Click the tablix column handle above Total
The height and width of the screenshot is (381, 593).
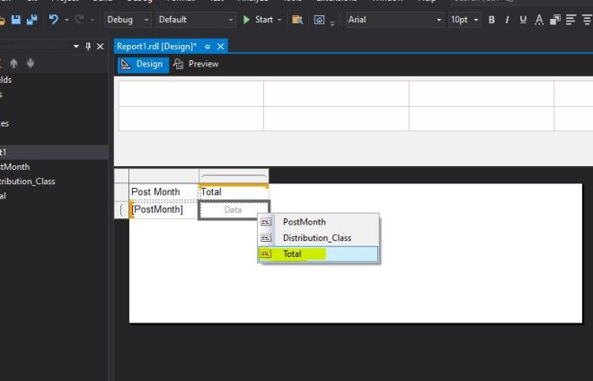[x=234, y=176]
